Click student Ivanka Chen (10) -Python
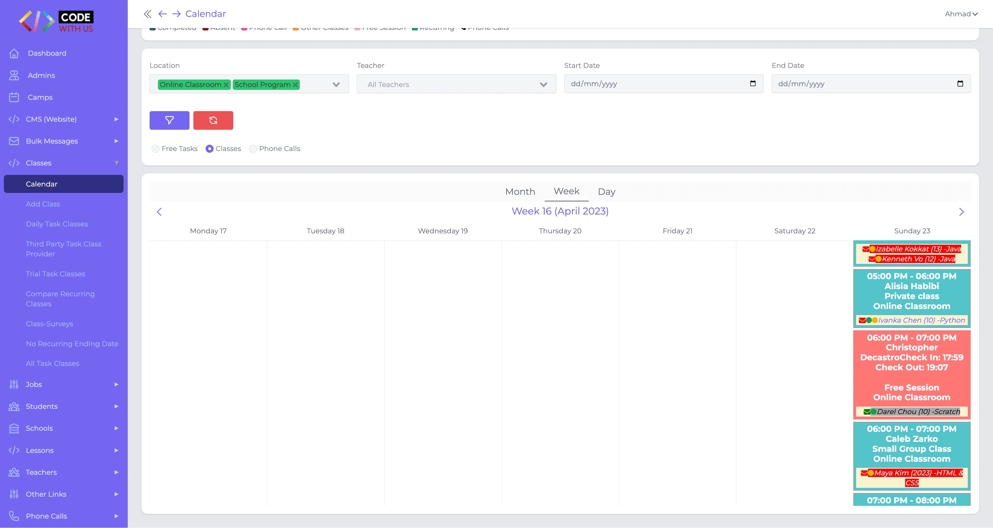The image size is (993, 528). (921, 320)
